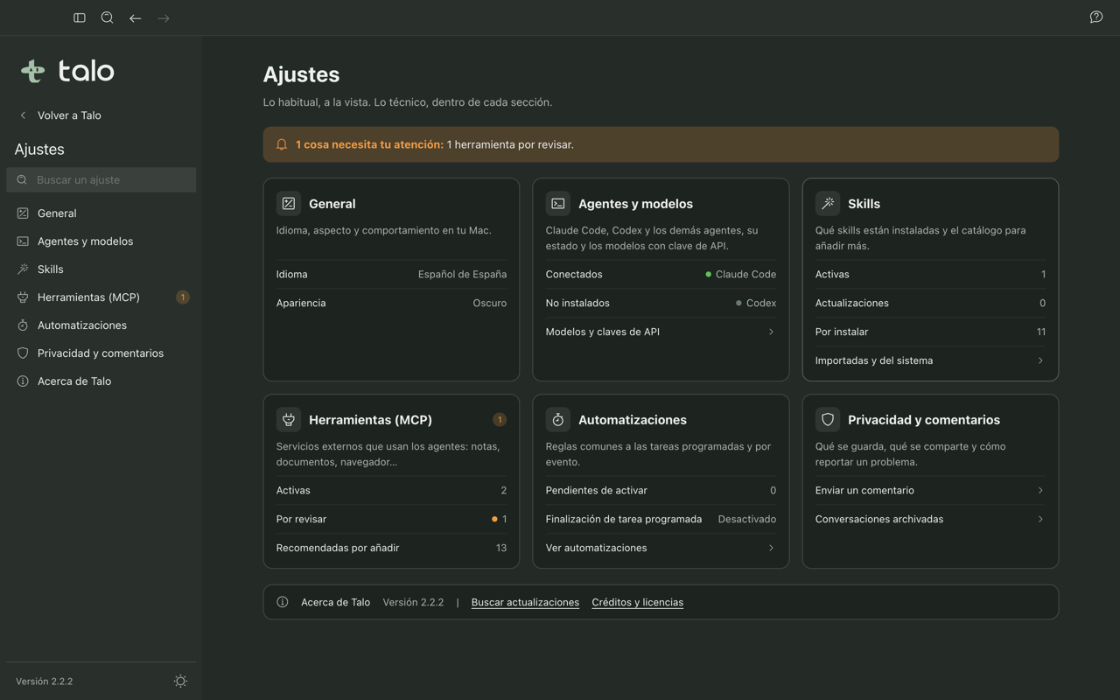Expand Ver automatizaciones chevron
This screenshot has width=1120, height=700.
[771, 548]
